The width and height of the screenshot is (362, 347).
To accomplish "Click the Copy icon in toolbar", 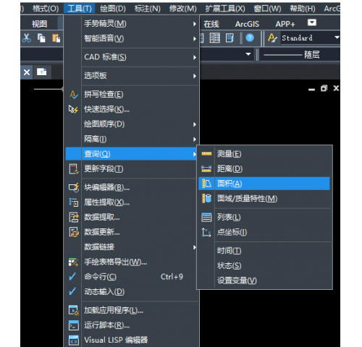I will pyautogui.click(x=41, y=38).
